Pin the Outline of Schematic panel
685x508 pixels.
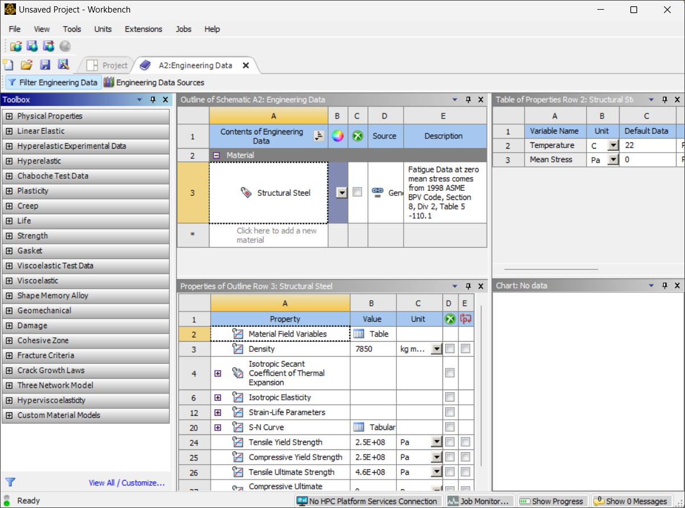point(468,100)
